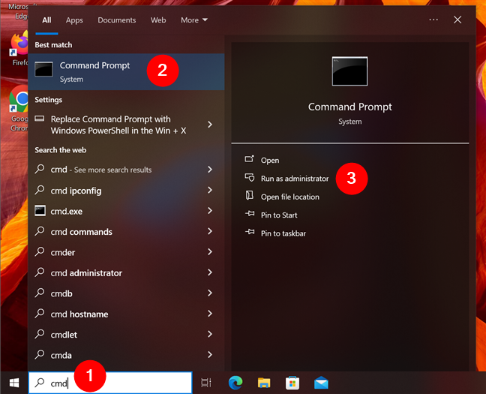Click the search icon beside cmd commands

(40, 231)
